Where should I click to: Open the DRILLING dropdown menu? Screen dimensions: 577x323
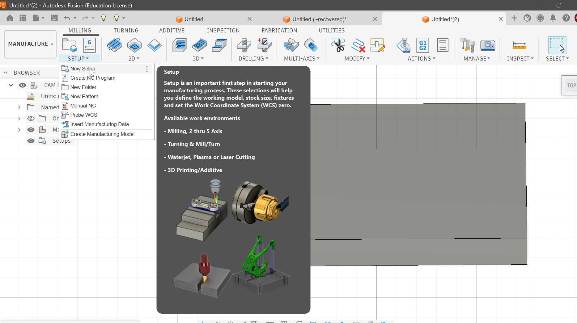click(253, 59)
